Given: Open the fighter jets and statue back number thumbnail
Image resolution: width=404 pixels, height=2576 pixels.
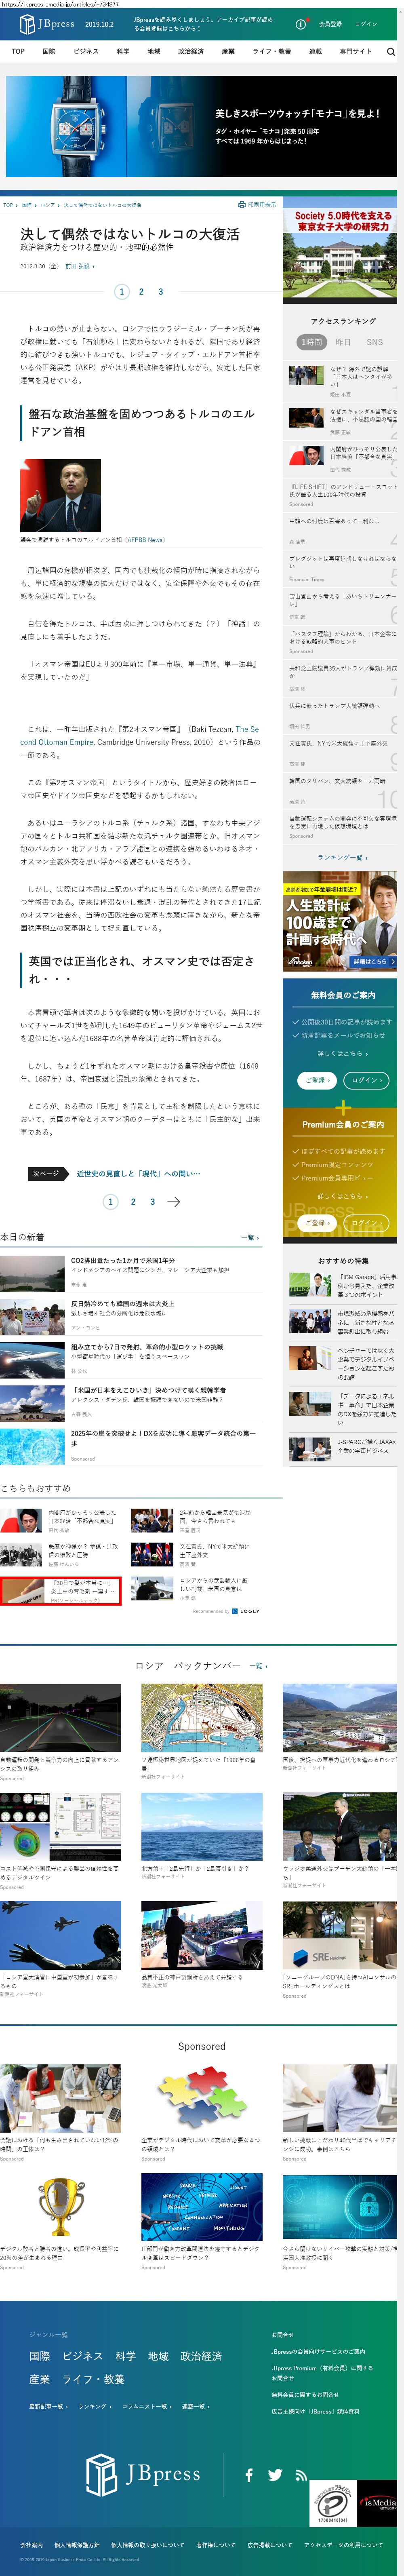Looking at the screenshot, I should point(60,1935).
